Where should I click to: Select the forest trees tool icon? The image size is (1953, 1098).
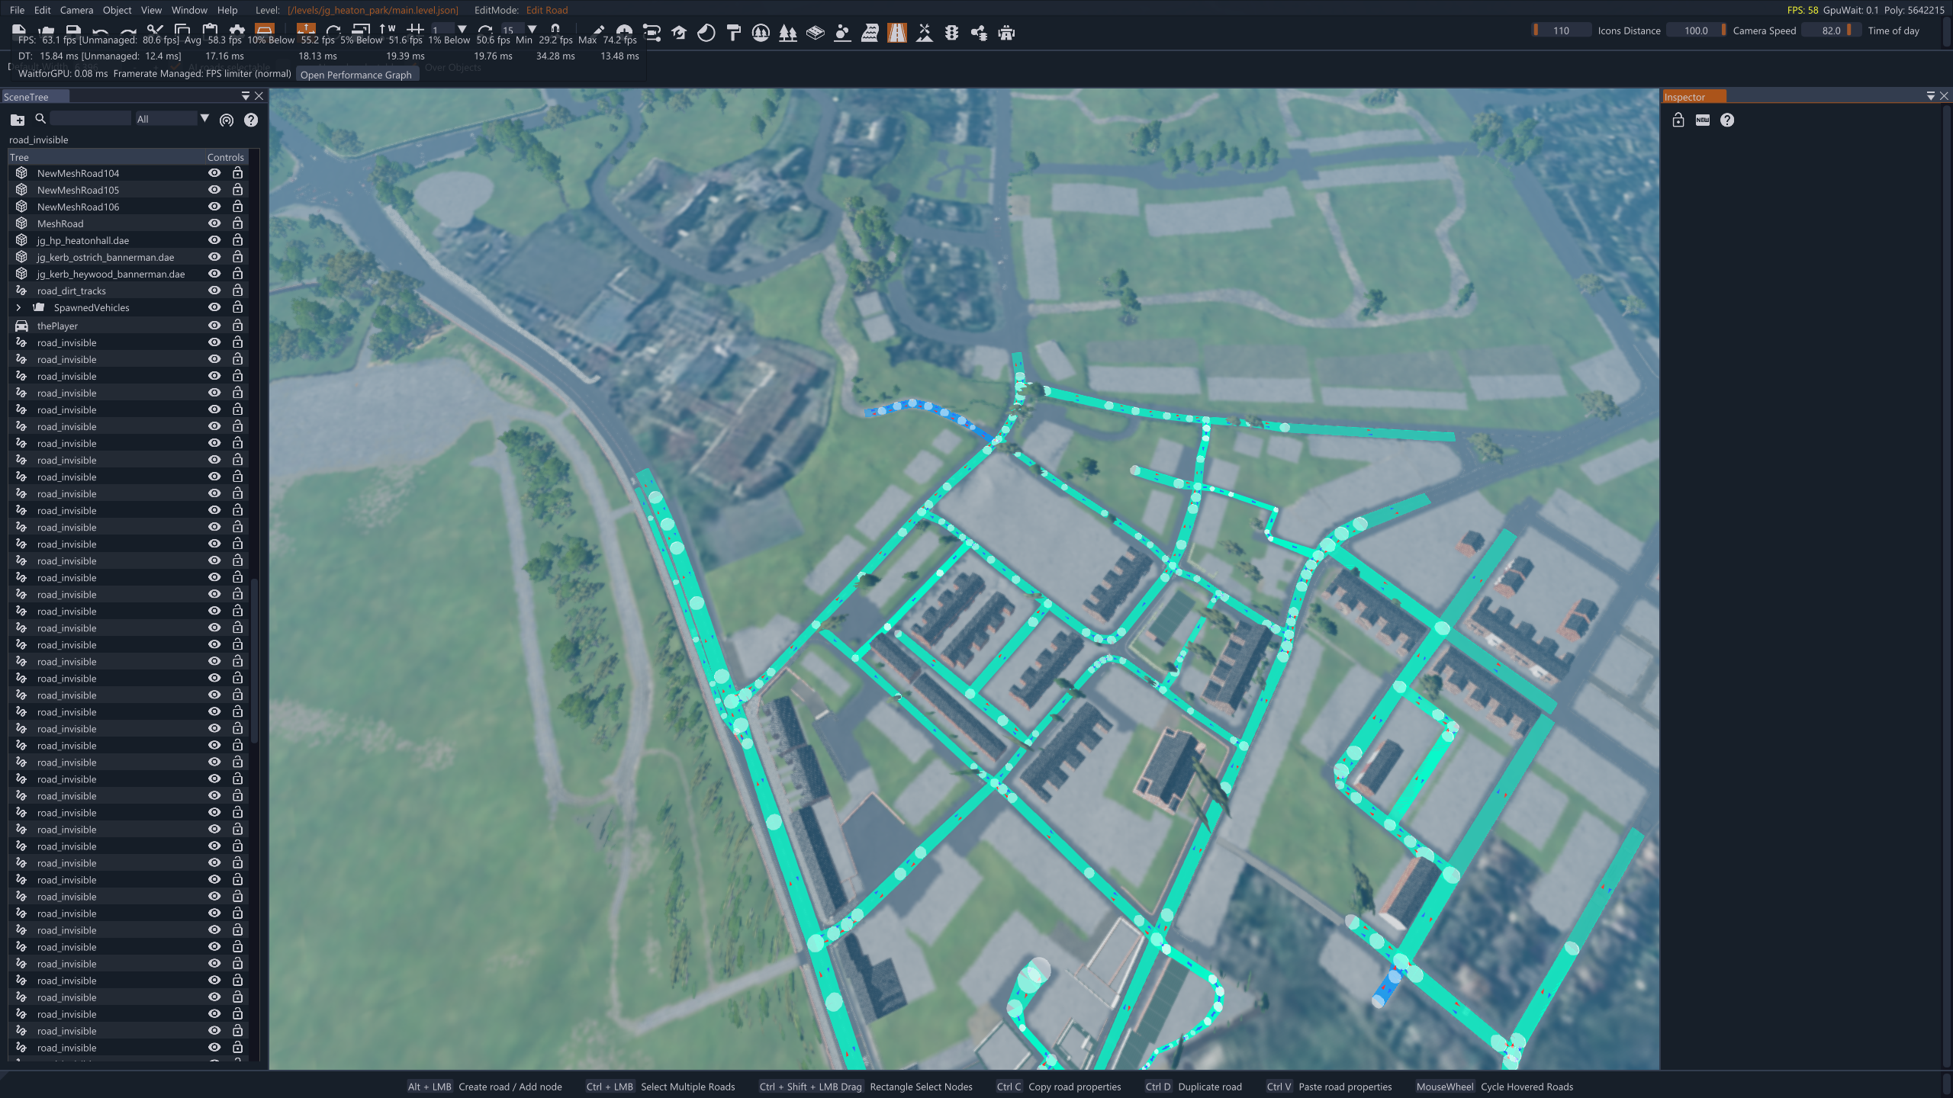click(x=788, y=33)
